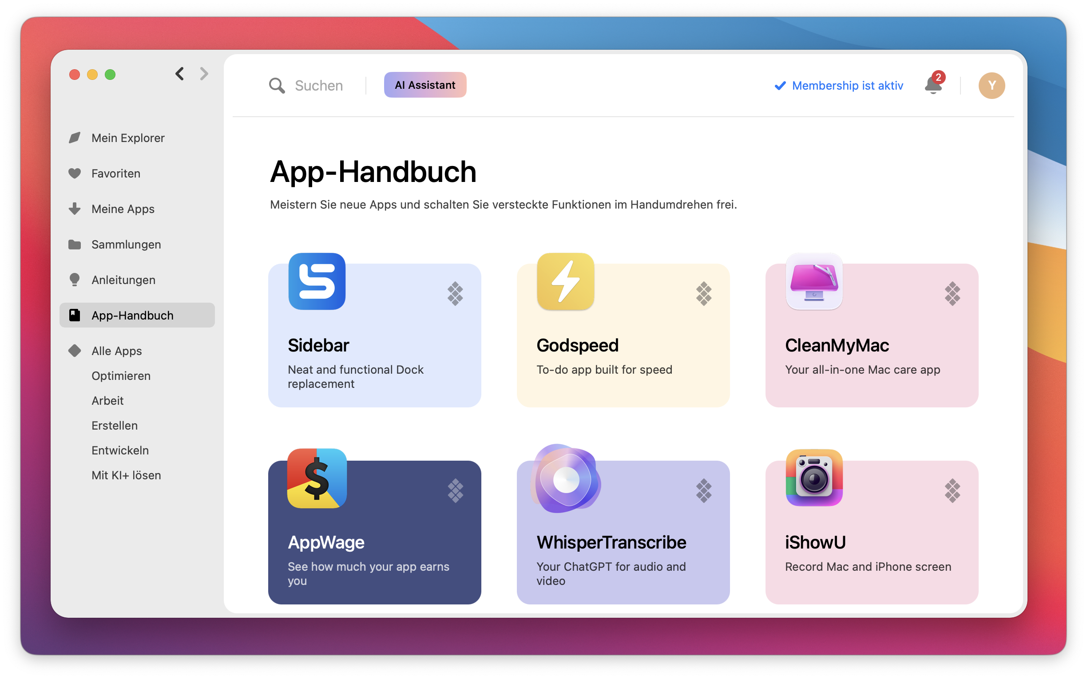The height and width of the screenshot is (679, 1087).
Task: Click the search magnifying glass icon
Action: [277, 85]
